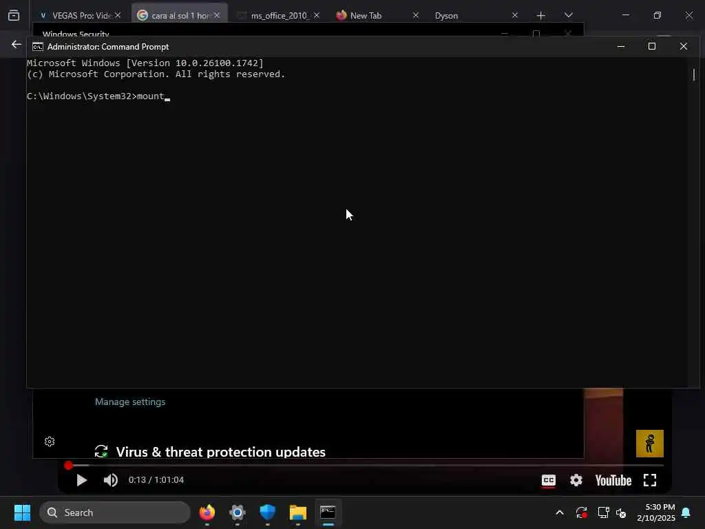705x529 pixels.
Task: Open YouTube player settings gear
Action: click(576, 480)
